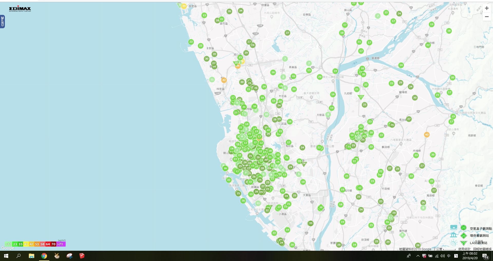Select the 70 dark red scale swatch
Image resolution: width=493 pixels, height=261 pixels.
click(53, 244)
